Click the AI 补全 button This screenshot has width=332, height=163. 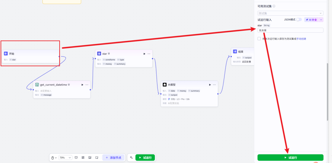(x=311, y=20)
